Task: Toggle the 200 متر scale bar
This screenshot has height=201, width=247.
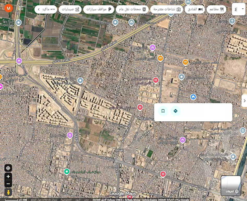Action: pos(16,200)
